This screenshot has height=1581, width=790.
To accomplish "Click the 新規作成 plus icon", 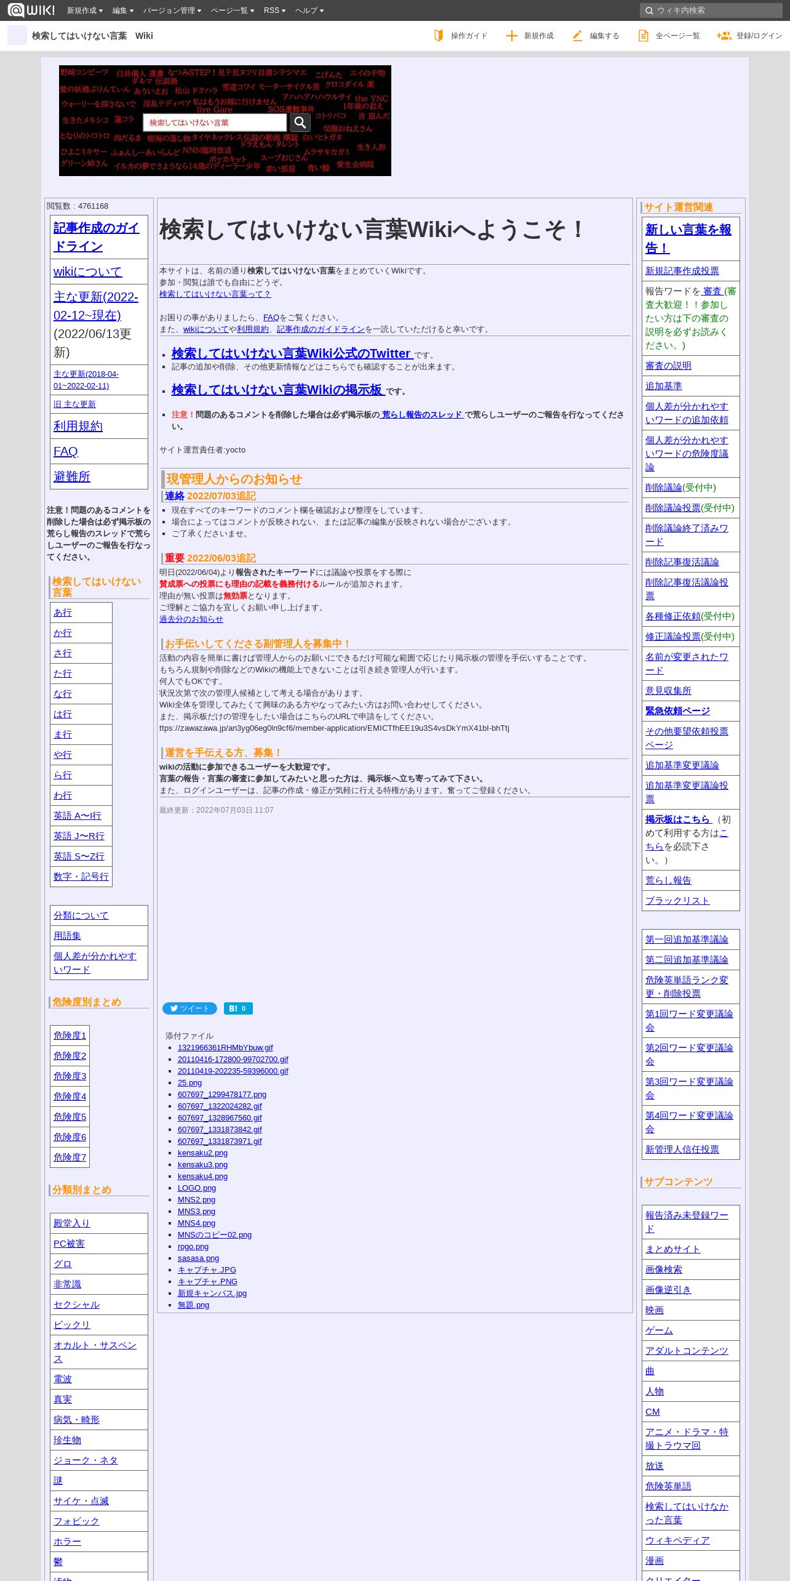I will (511, 36).
